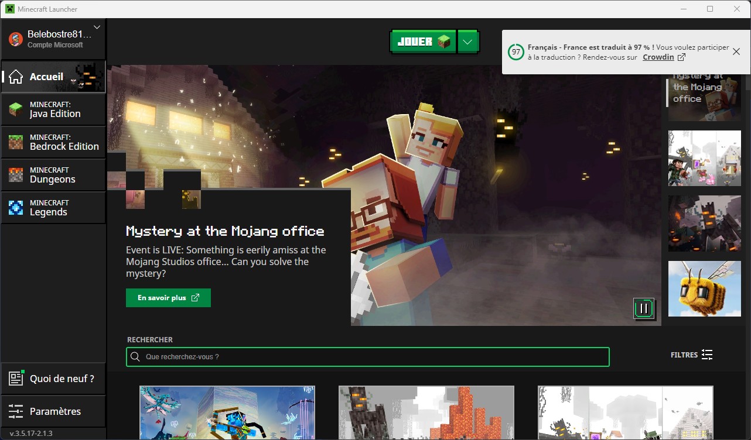Click En savoir plus about the mystery event
This screenshot has height=440, width=751.
pos(168,298)
